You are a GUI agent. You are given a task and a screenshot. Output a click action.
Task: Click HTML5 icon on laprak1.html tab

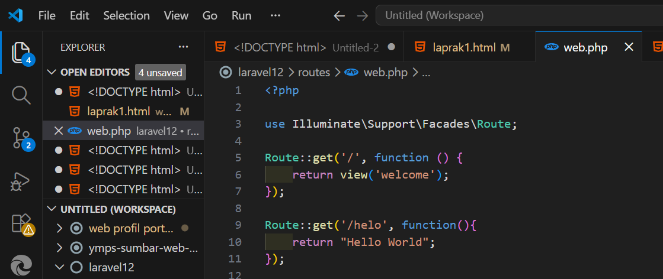point(420,47)
